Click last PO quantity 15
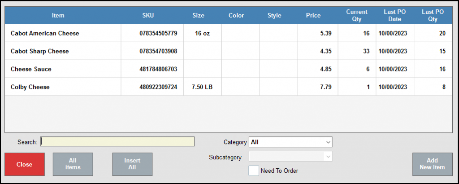Viewport: 459px width, 184px height. (442, 51)
